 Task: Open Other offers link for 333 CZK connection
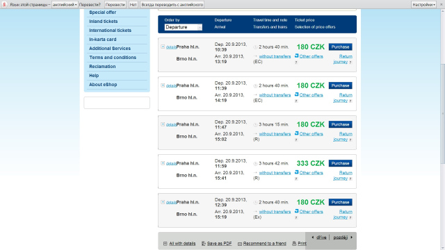pos(311,173)
